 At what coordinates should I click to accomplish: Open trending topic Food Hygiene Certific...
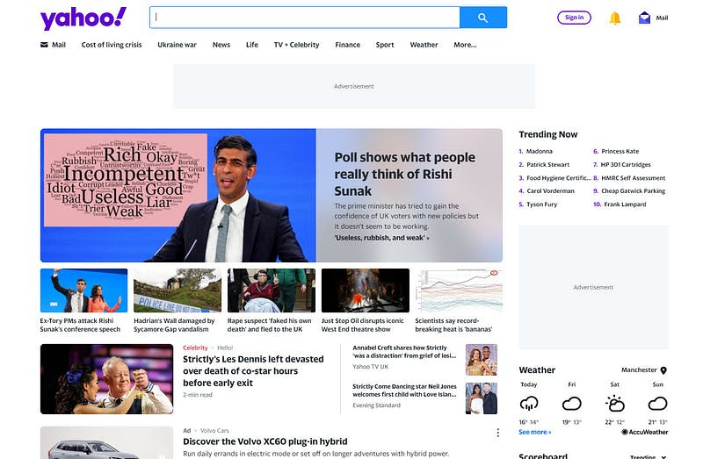[559, 178]
